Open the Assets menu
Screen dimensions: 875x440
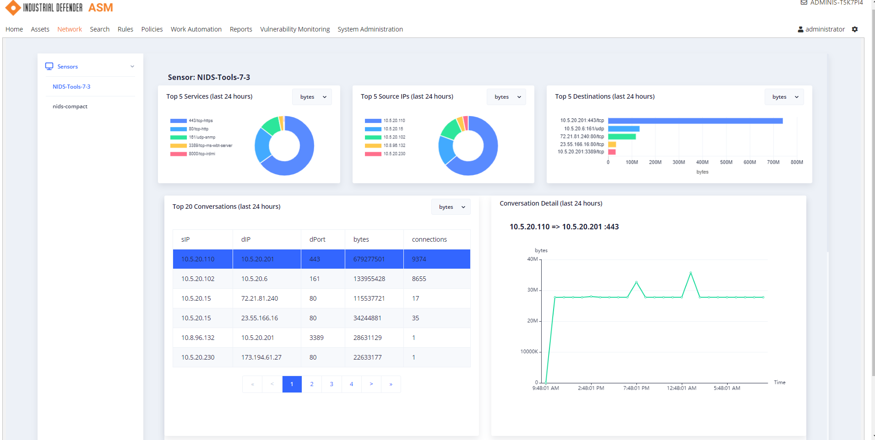[40, 29]
